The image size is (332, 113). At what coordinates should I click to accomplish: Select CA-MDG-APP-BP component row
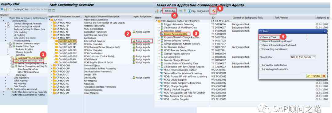(x=67, y=47)
